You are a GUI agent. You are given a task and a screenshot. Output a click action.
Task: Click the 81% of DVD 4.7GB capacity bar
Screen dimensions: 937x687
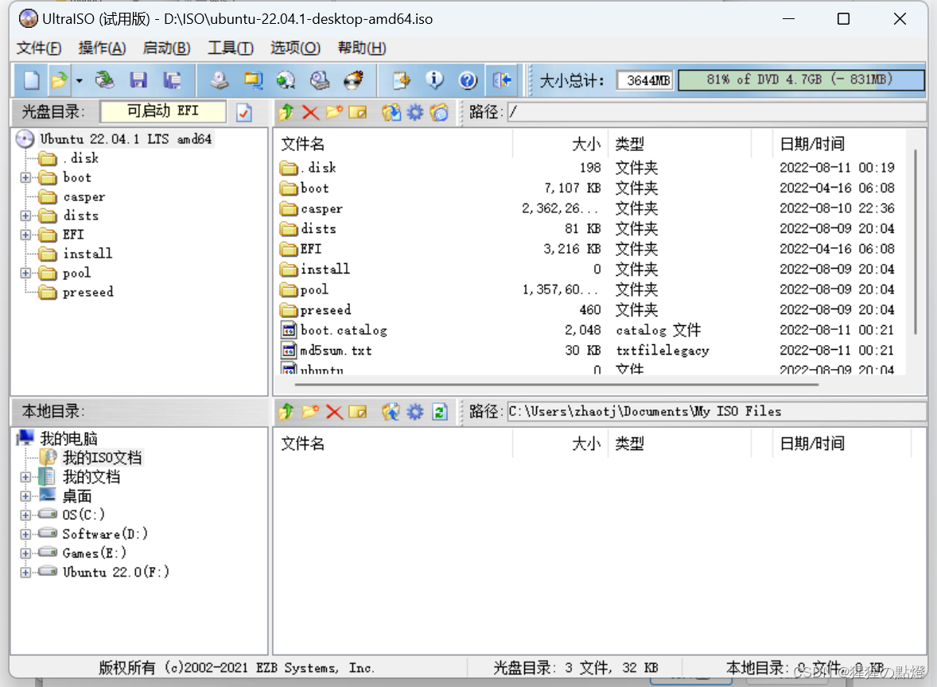[x=801, y=80]
